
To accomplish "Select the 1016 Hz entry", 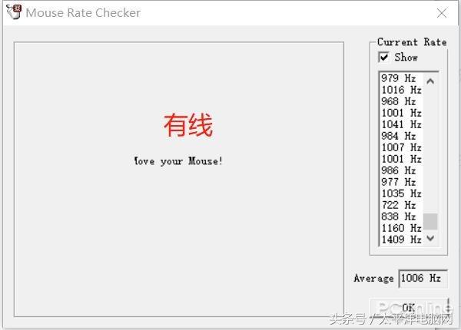I will 401,90.
